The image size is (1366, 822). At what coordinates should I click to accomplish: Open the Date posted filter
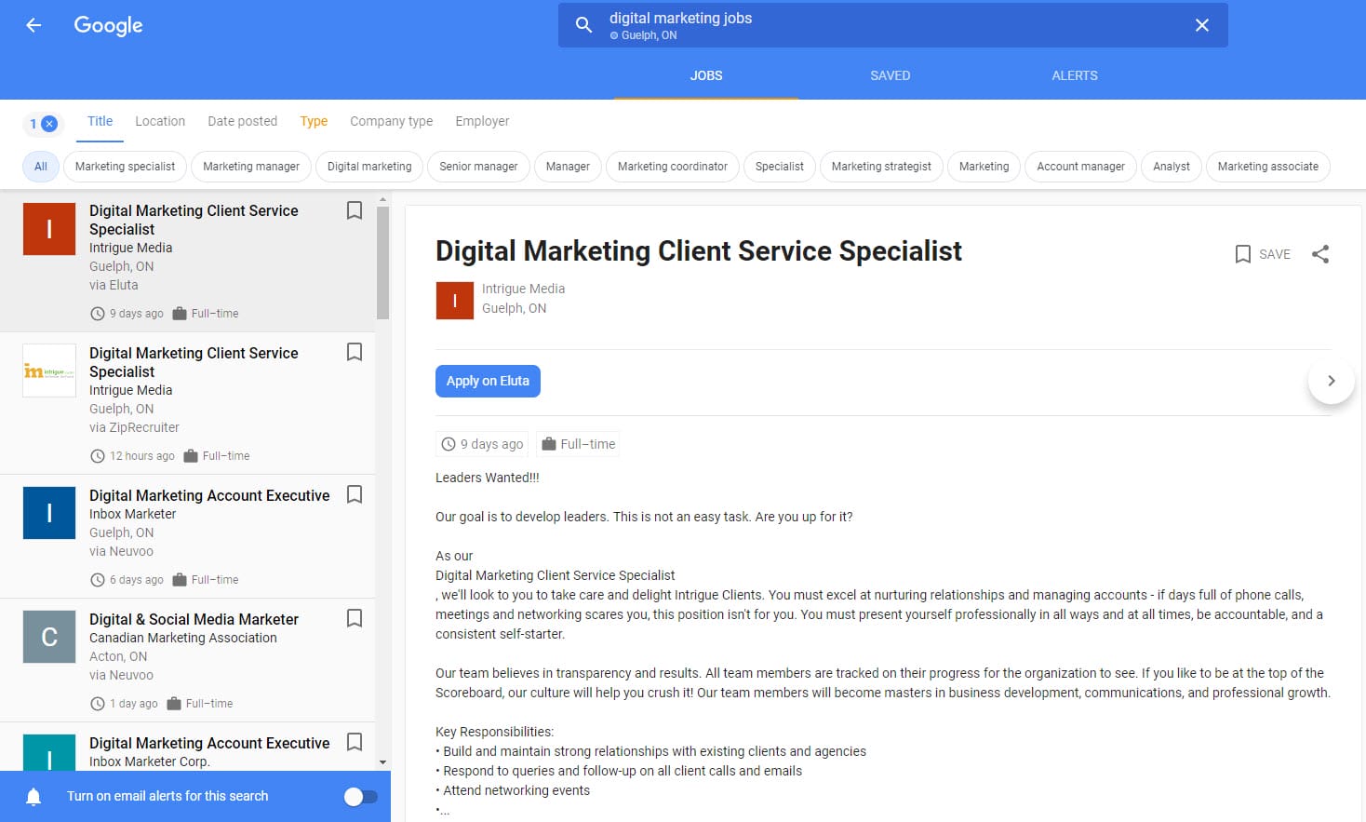[242, 121]
